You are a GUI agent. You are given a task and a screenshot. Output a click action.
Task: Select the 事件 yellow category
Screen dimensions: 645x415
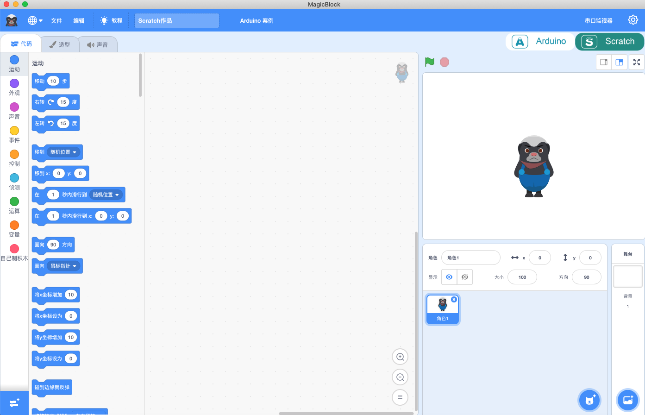[x=14, y=135]
